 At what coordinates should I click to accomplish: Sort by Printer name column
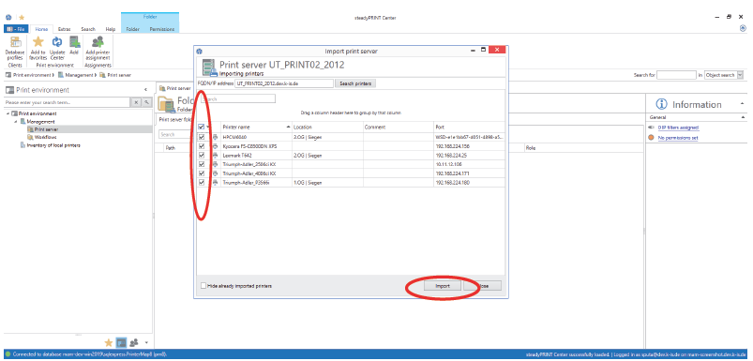pos(256,128)
